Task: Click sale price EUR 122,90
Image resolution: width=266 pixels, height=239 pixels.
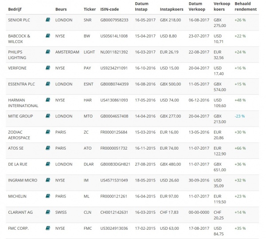Action: pos(220,151)
